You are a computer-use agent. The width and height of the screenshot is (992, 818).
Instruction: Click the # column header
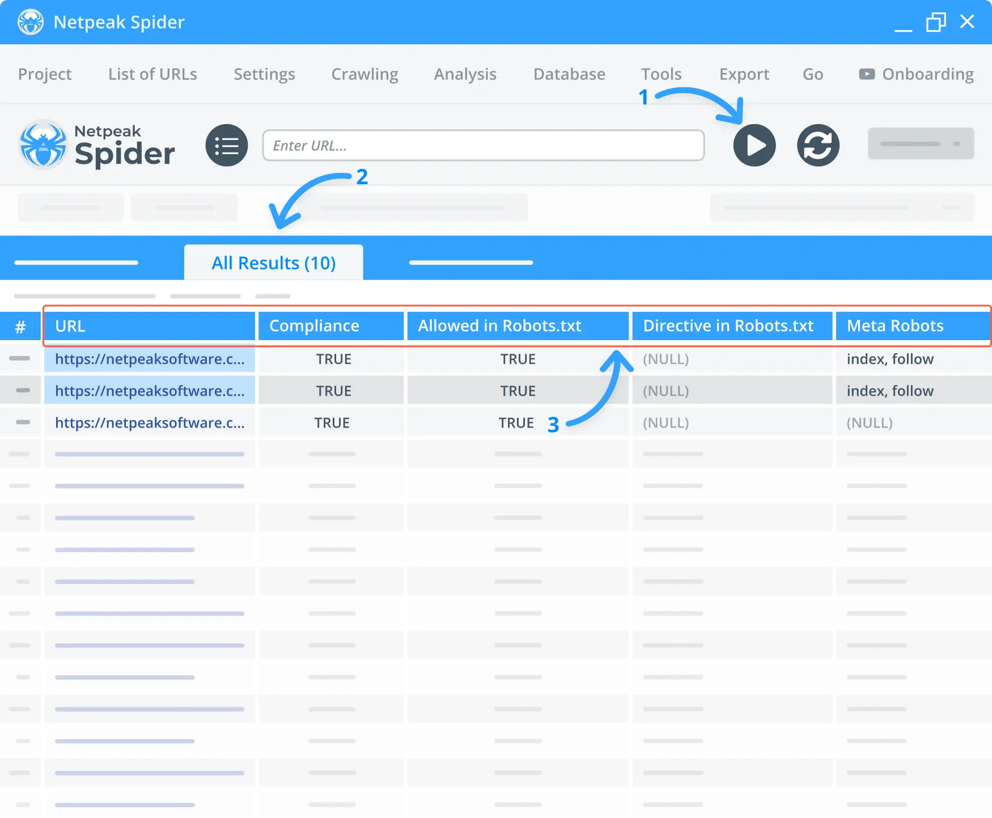[x=20, y=327]
